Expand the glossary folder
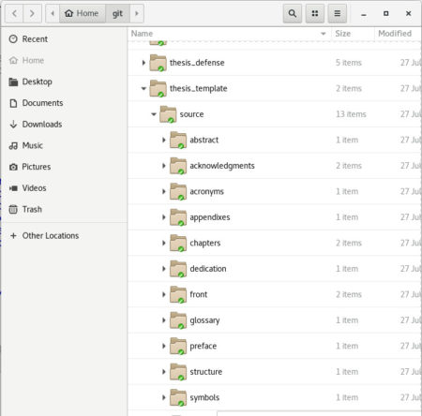The width and height of the screenshot is (422, 416). click(164, 320)
